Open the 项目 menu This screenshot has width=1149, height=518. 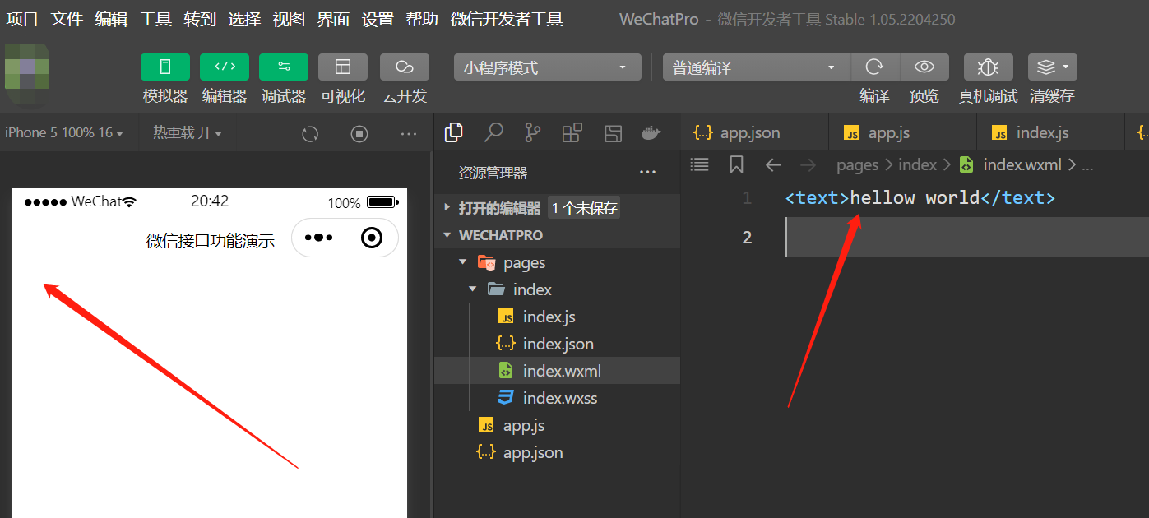(x=22, y=19)
